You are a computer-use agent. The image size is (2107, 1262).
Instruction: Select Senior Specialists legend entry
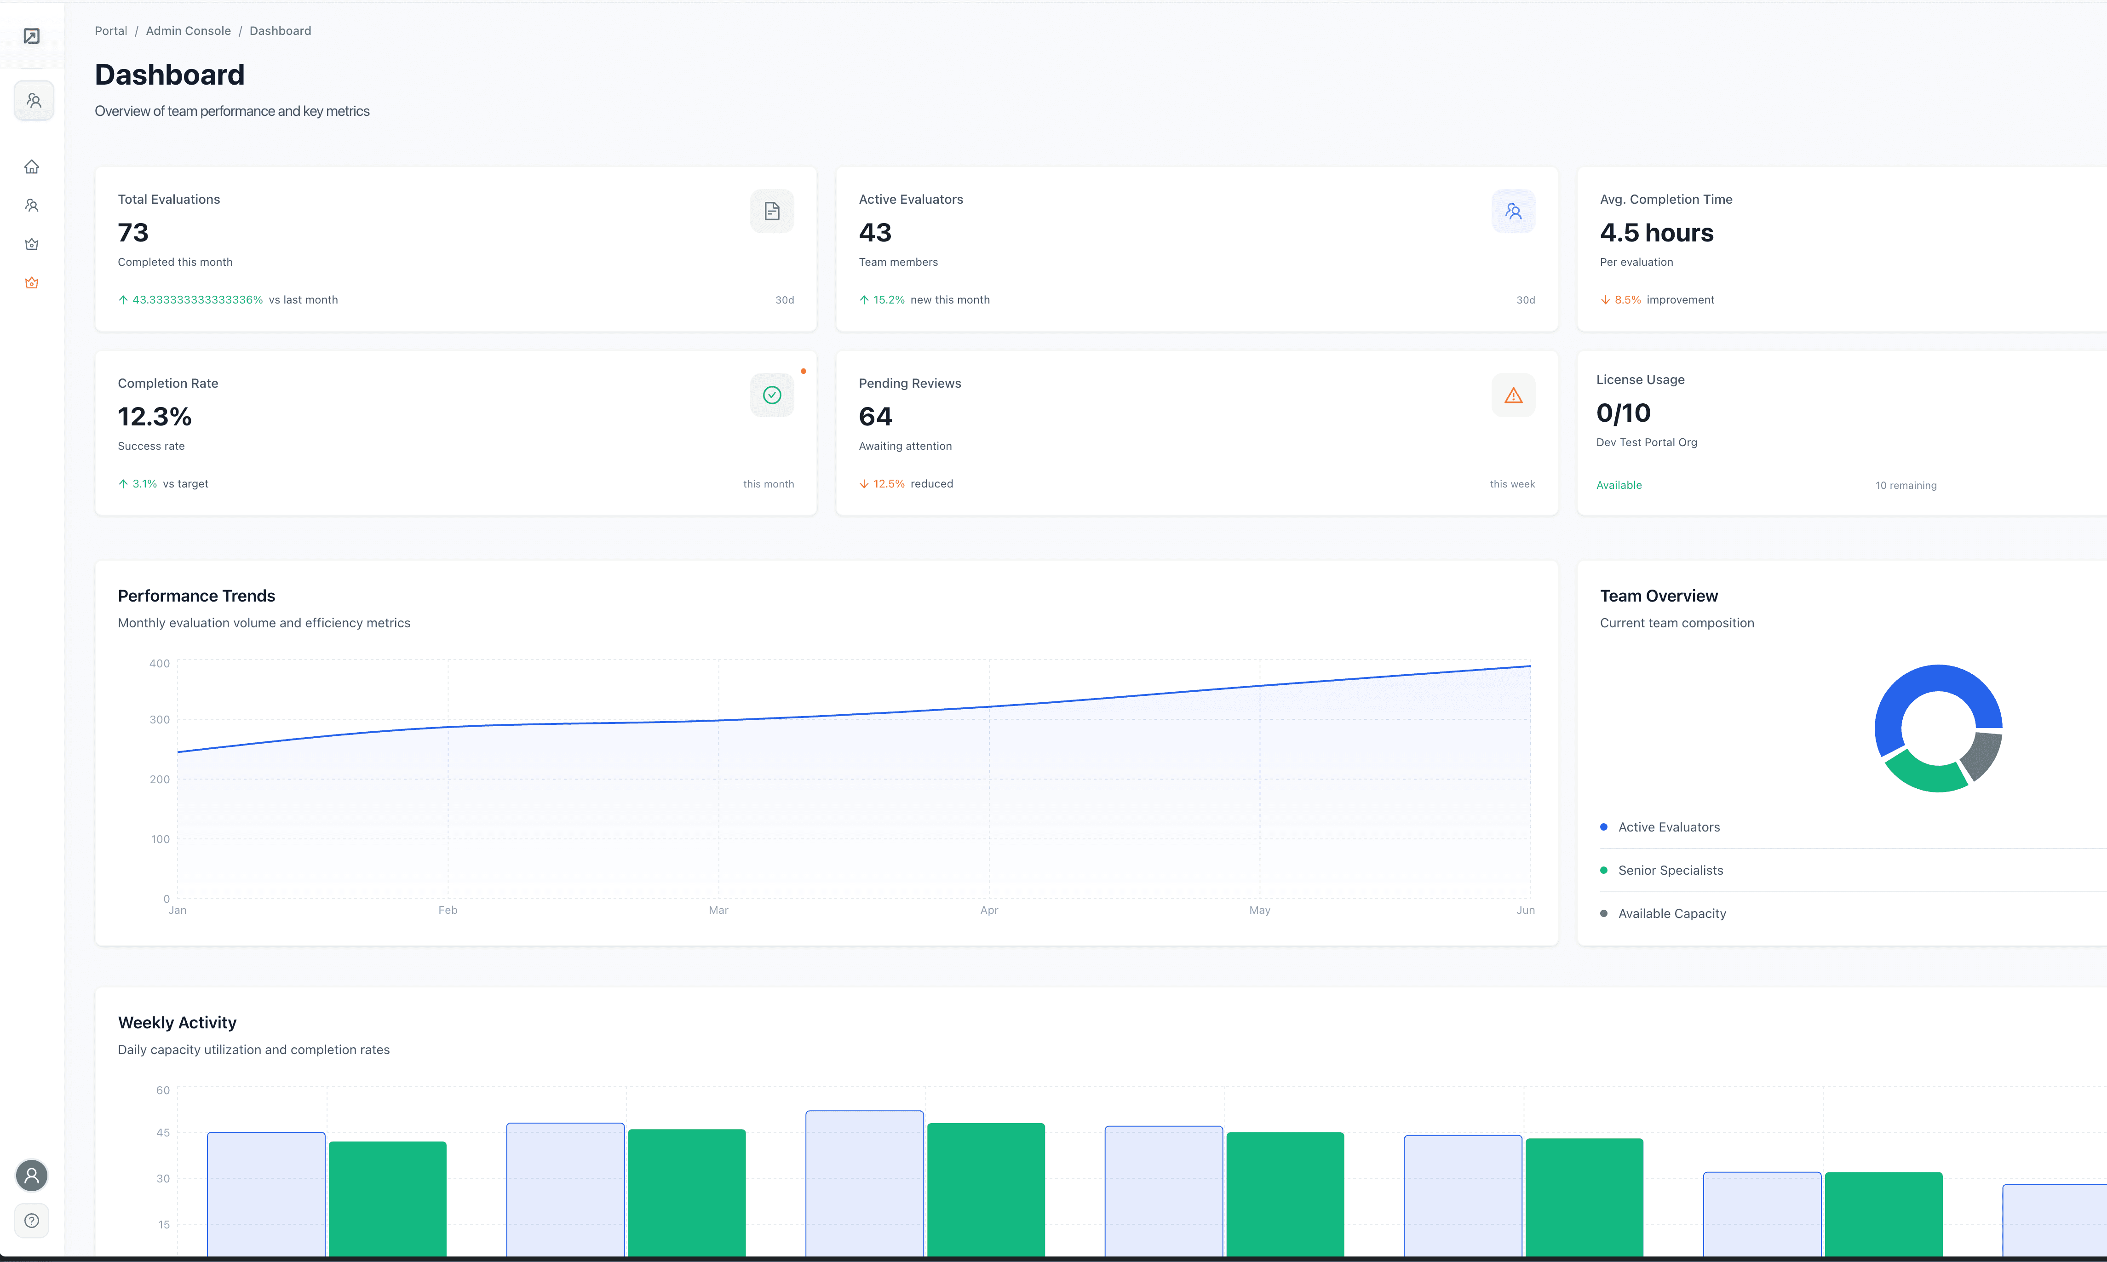coord(1669,870)
